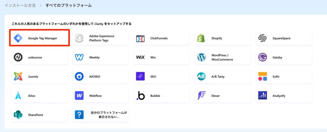Click すべてのプラットフォーム breadcrumb text
This screenshot has height=132, width=327.
[x=68, y=5]
